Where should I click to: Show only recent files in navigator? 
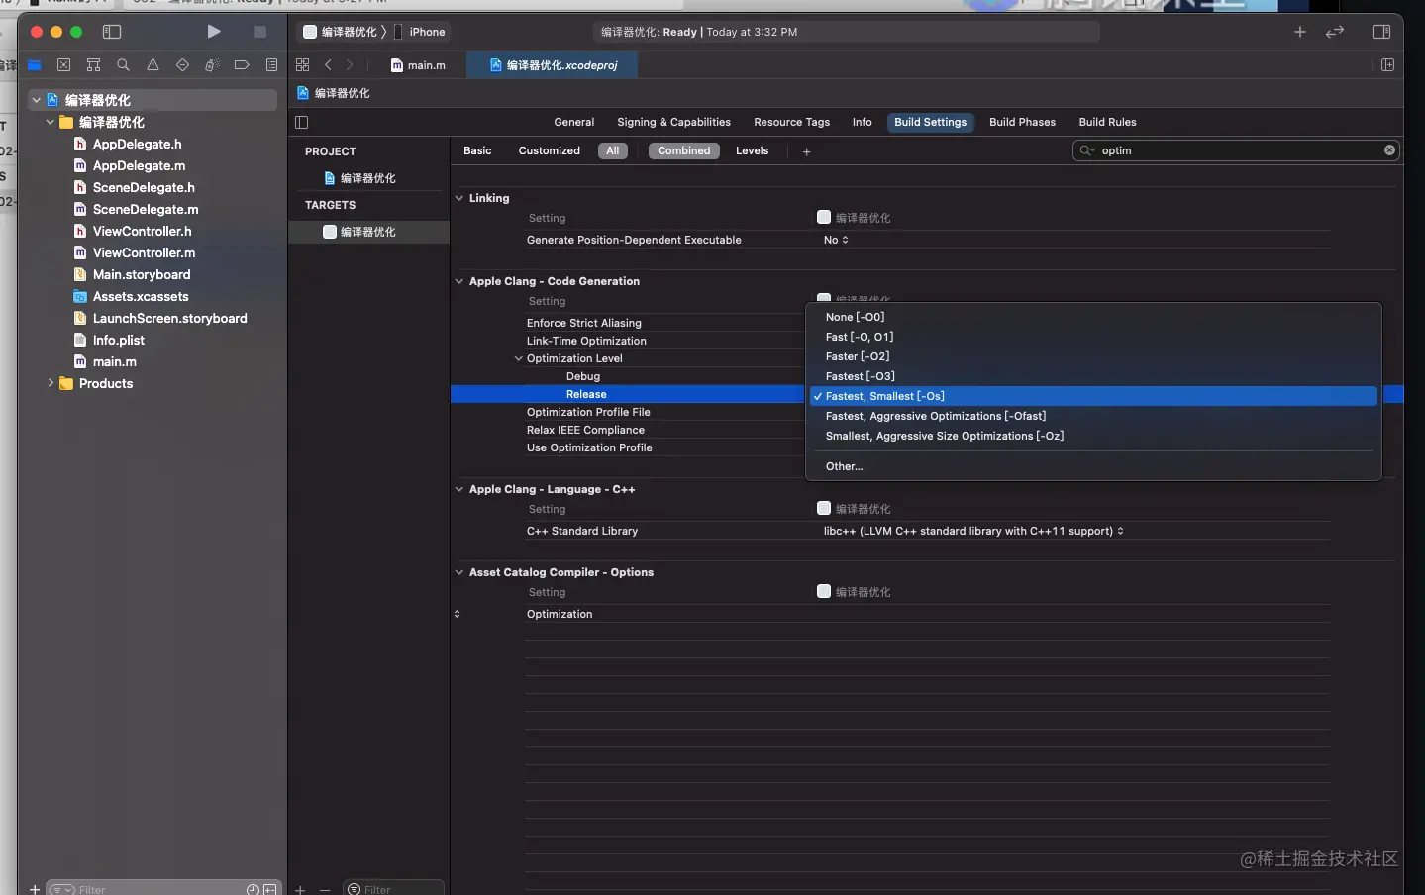[253, 889]
